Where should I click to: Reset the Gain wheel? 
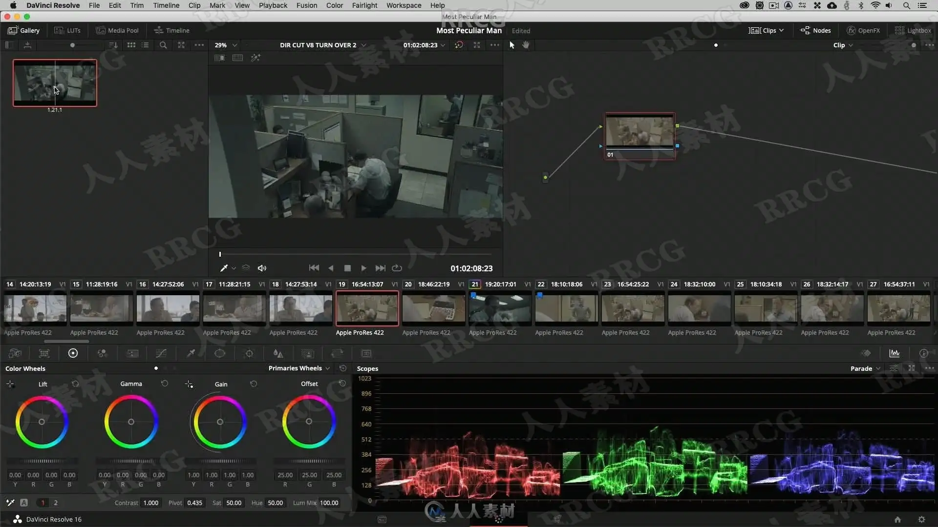pyautogui.click(x=254, y=384)
